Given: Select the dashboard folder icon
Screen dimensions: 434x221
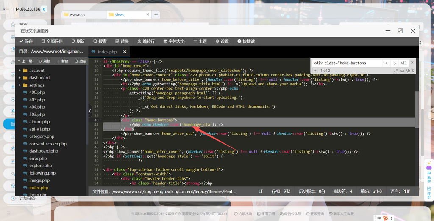Looking at the screenshot, I should pos(25,78).
